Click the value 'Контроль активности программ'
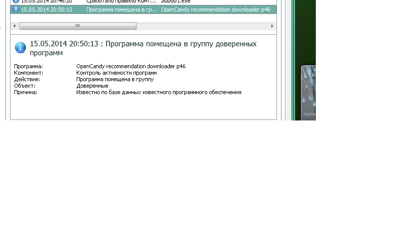The height and width of the screenshot is (229, 408). [x=116, y=73]
